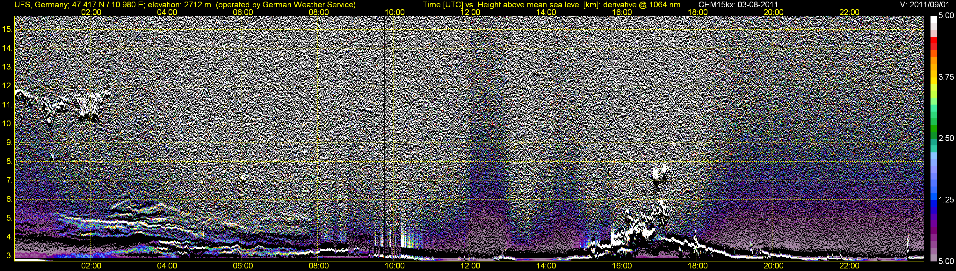Click the '5.00' value below the color scale
The width and height of the screenshot is (956, 271).
pyautogui.click(x=946, y=261)
